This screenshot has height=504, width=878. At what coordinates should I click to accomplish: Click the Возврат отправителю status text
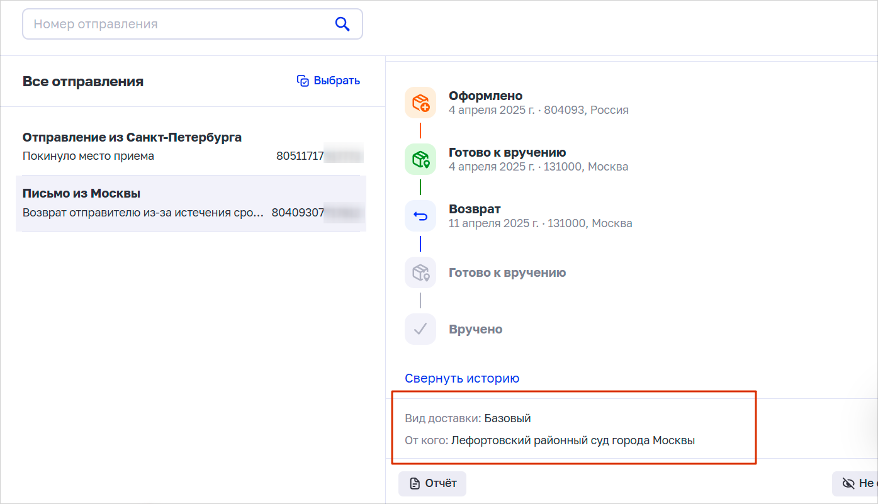pos(143,213)
